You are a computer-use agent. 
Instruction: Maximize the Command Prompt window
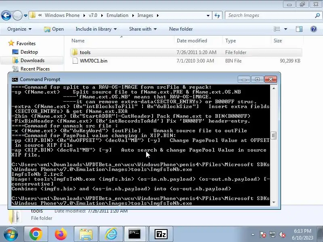[257, 79]
